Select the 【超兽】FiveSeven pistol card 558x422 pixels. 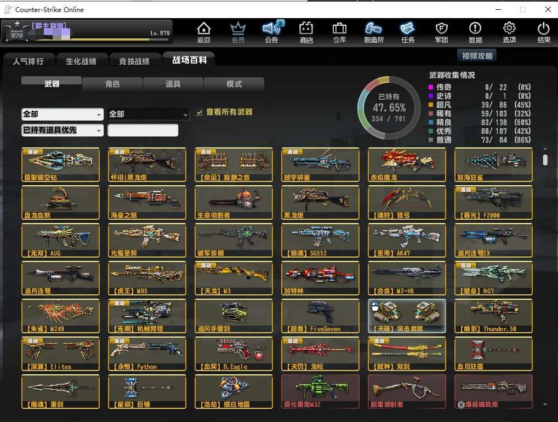[320, 316]
